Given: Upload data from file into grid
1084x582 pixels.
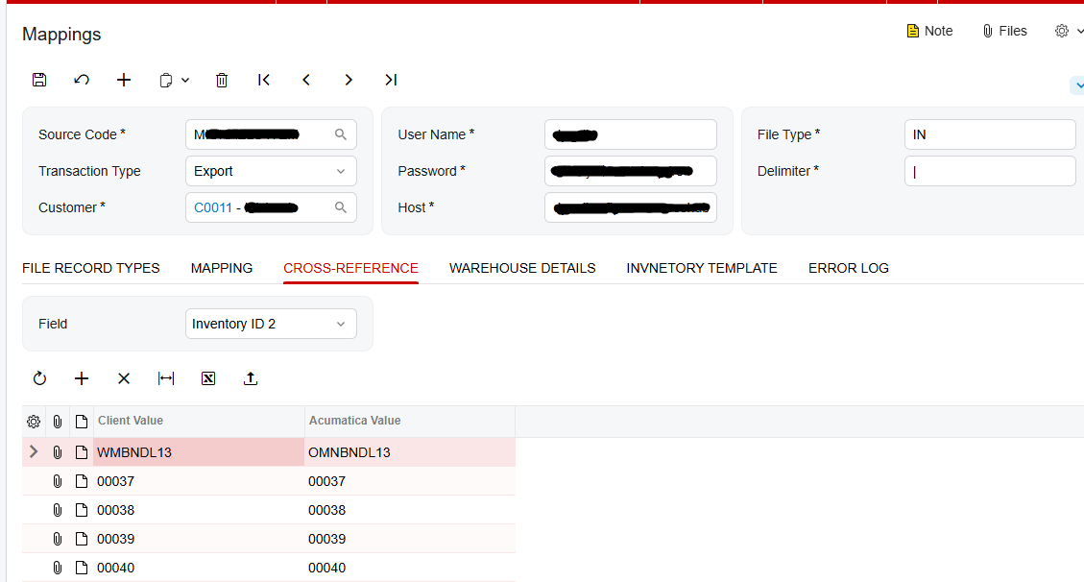Looking at the screenshot, I should 251,378.
